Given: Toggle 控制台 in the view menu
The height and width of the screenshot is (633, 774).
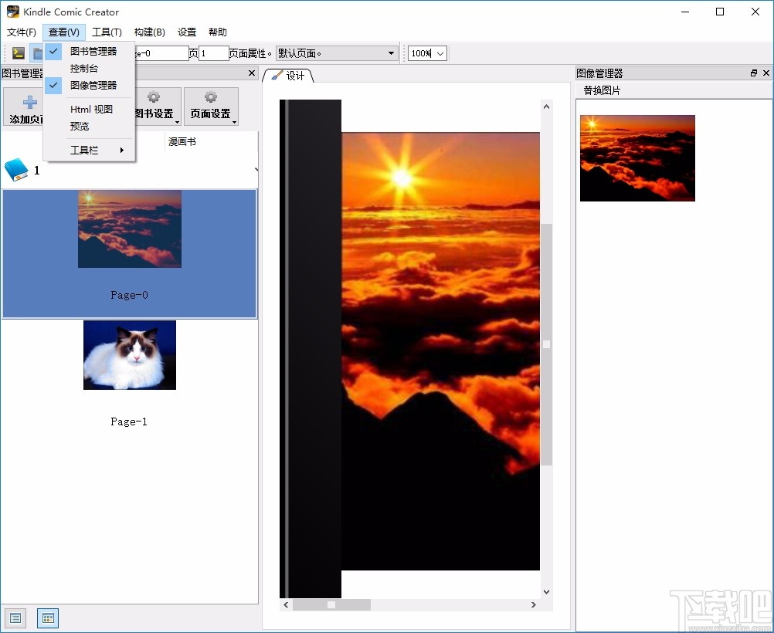Looking at the screenshot, I should pyautogui.click(x=89, y=68).
